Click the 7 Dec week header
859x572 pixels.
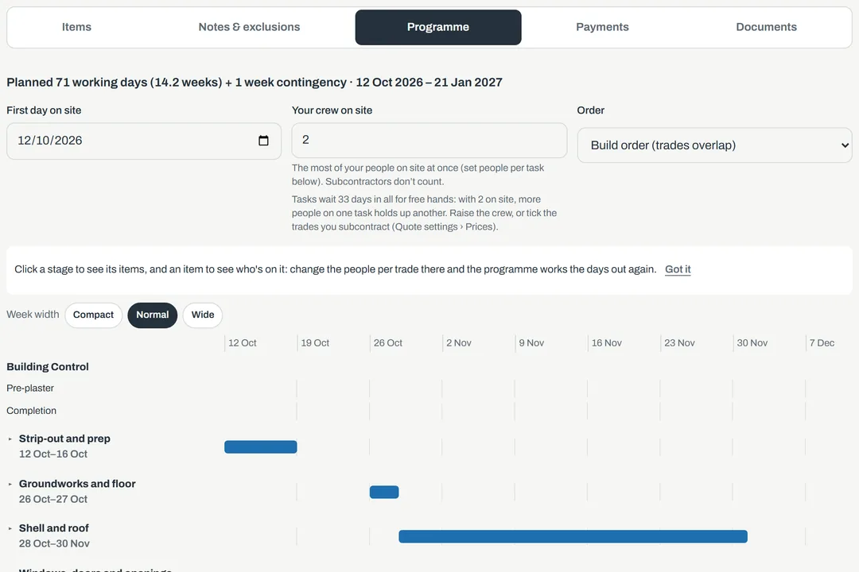click(822, 342)
